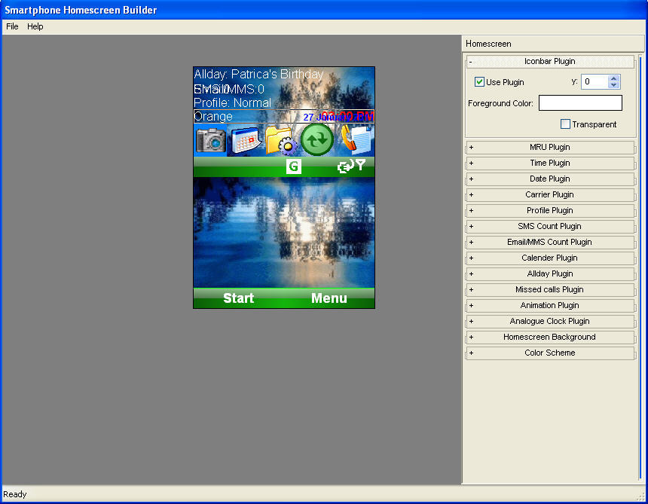
Task: Click the Menu softkey in preview
Action: tap(329, 298)
